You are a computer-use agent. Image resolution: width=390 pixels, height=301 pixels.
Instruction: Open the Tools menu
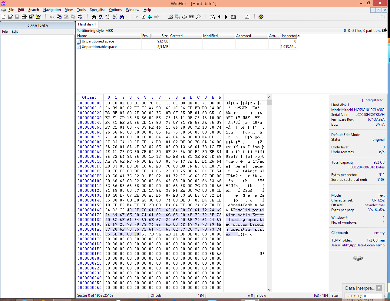click(81, 10)
